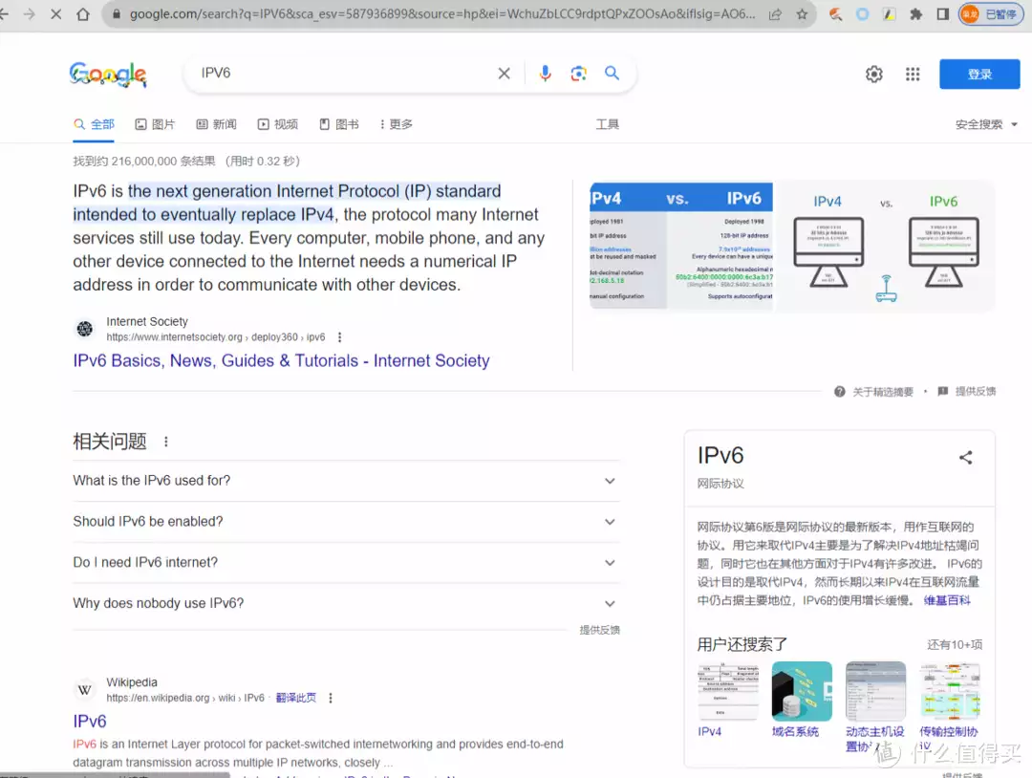Open 维基百科 link in knowledge panel

click(946, 600)
